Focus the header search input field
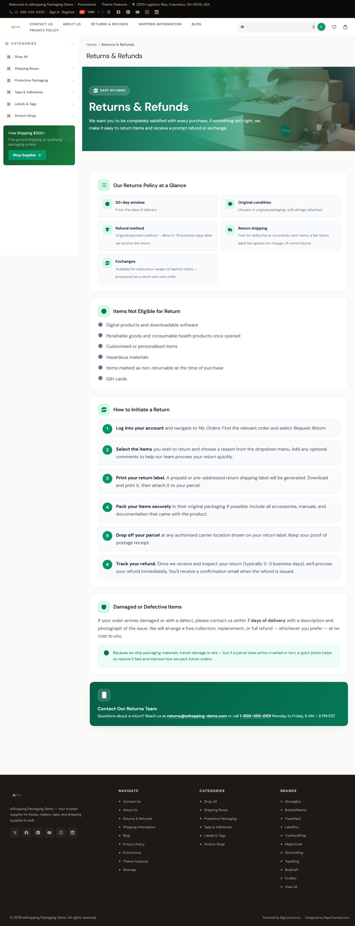 coord(282,27)
